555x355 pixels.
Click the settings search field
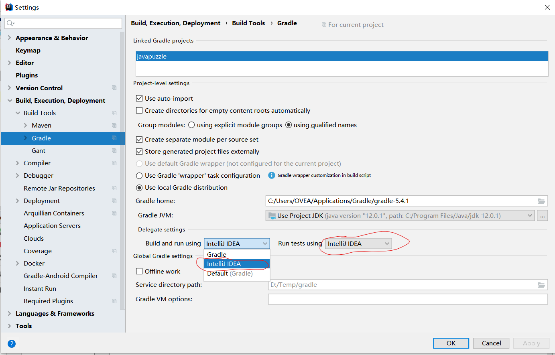click(63, 23)
